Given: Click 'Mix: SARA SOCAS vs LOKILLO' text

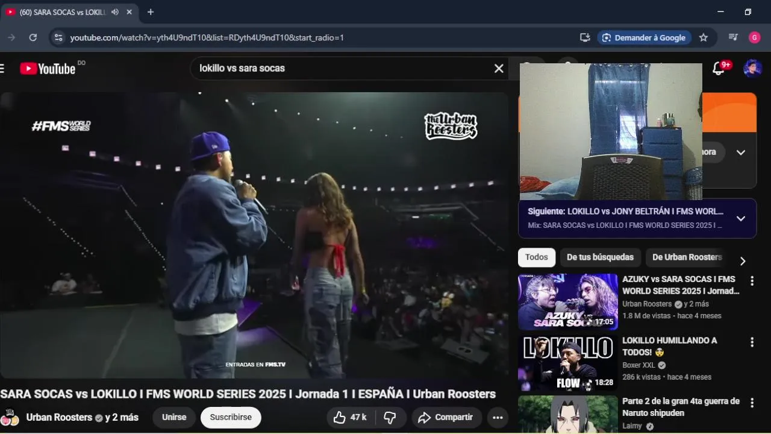Looking at the screenshot, I should (625, 225).
